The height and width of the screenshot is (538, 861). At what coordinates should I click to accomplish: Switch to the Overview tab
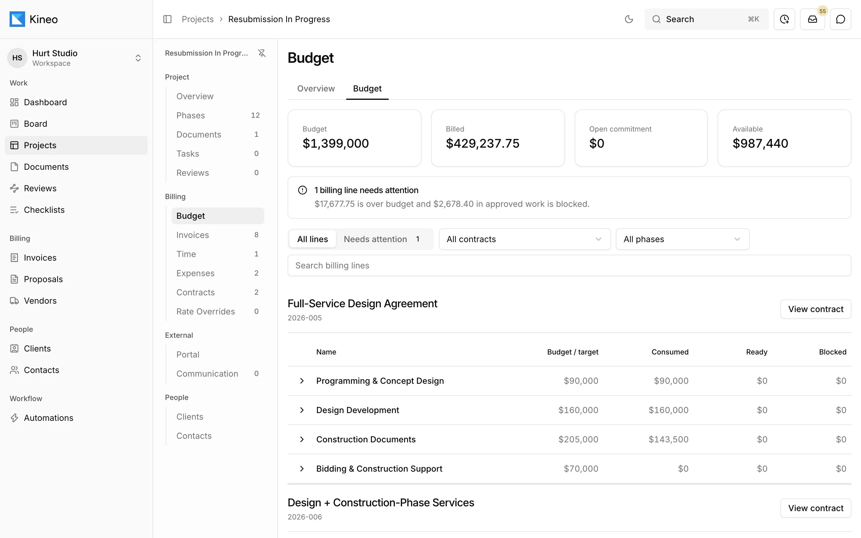316,88
